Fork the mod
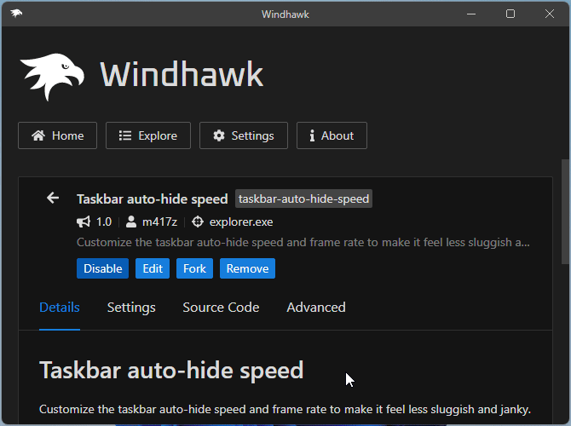571x426 pixels. [x=195, y=268]
